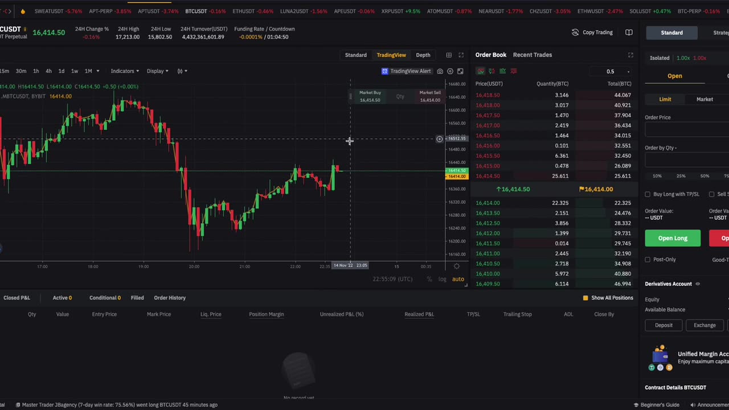Click the Open Long button

[x=673, y=238]
